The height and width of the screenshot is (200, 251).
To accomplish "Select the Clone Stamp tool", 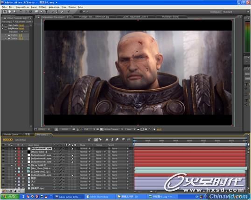I will pos(57,12).
